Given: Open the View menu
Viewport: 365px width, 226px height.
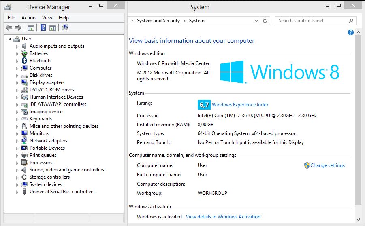Looking at the screenshot, I should click(x=47, y=18).
